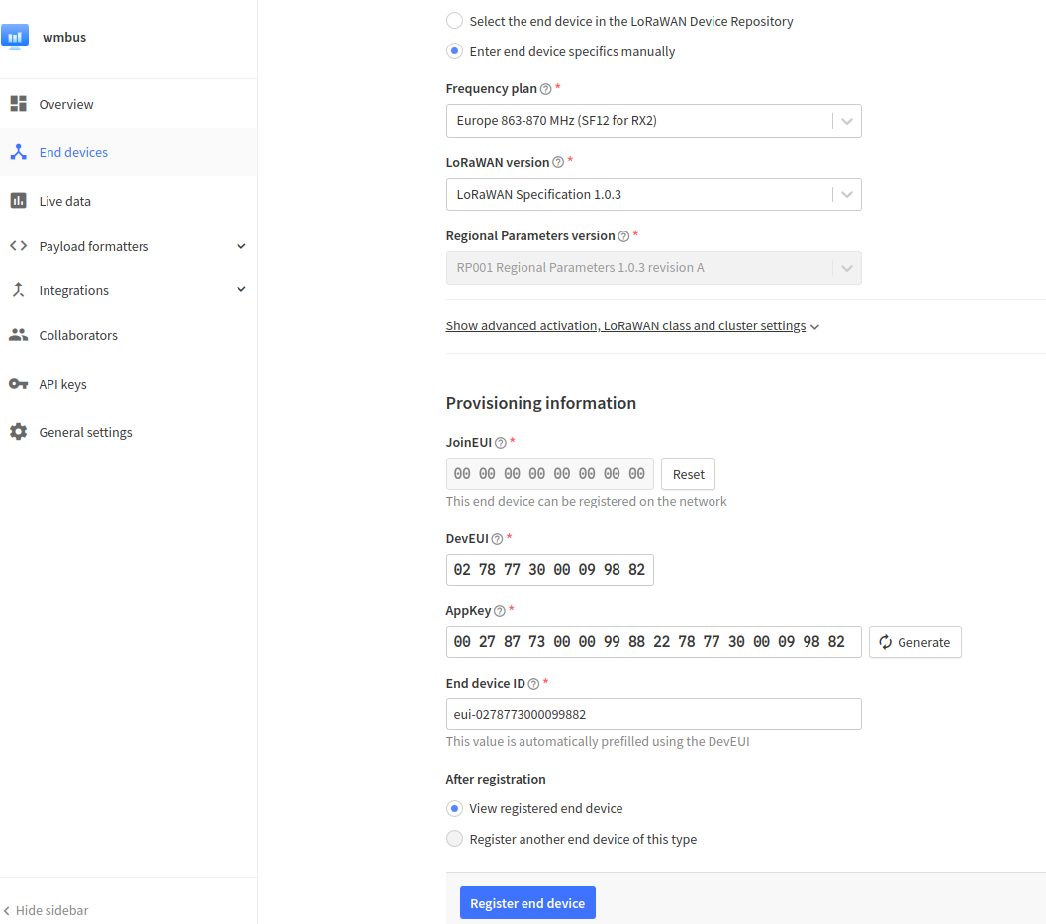Click the API keys key icon
The height and width of the screenshot is (924, 1046).
coord(18,384)
